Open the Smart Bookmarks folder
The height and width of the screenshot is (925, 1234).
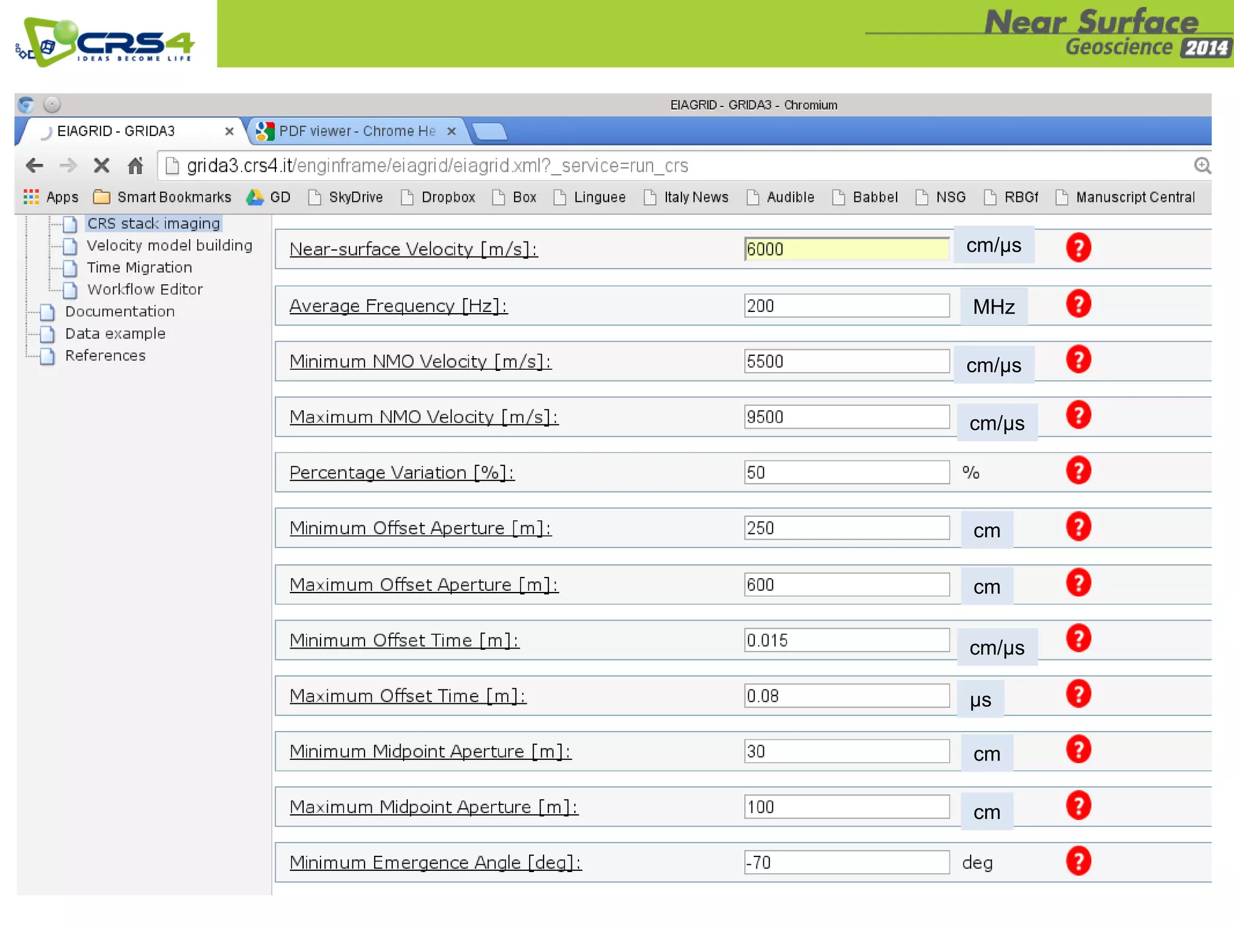click(x=162, y=197)
